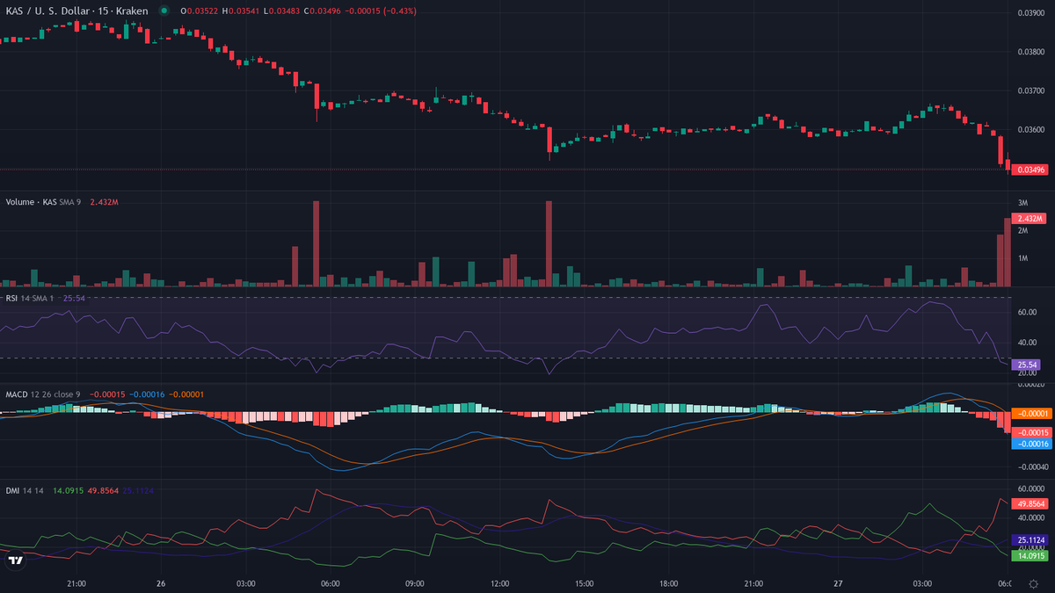Click the RSI legend value 25.54
1055x593 pixels.
(75, 299)
